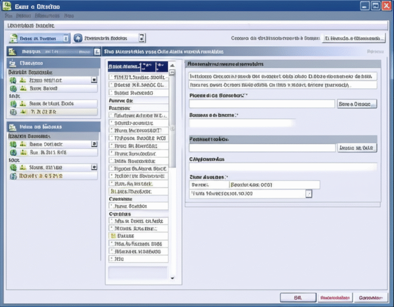Screen dimensions: 394x307
Task: Open the dropdown arrow on the first toolbar button
Action: [x=66, y=38]
